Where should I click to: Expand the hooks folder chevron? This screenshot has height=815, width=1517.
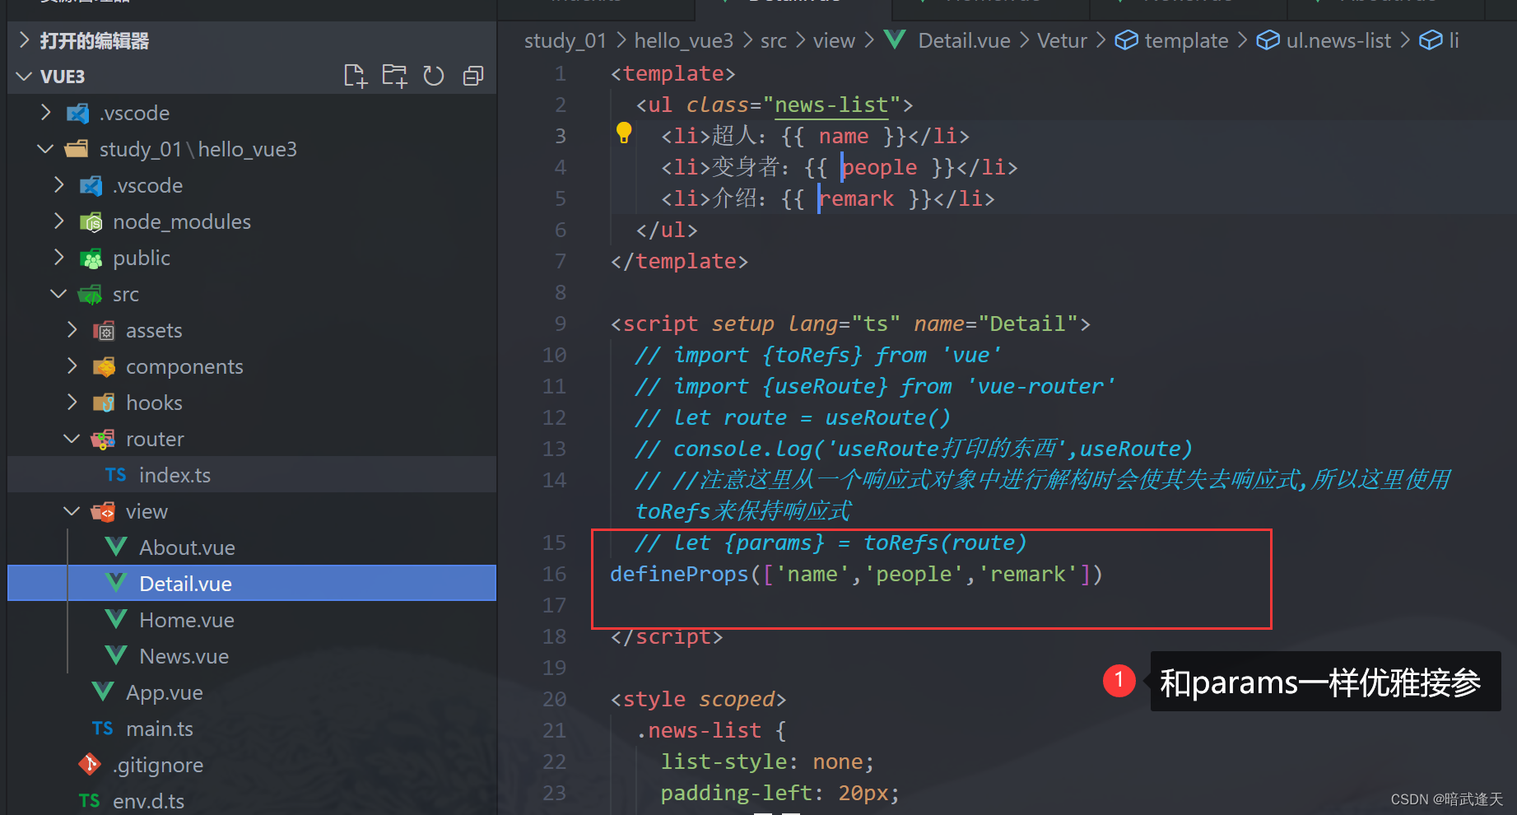(72, 403)
